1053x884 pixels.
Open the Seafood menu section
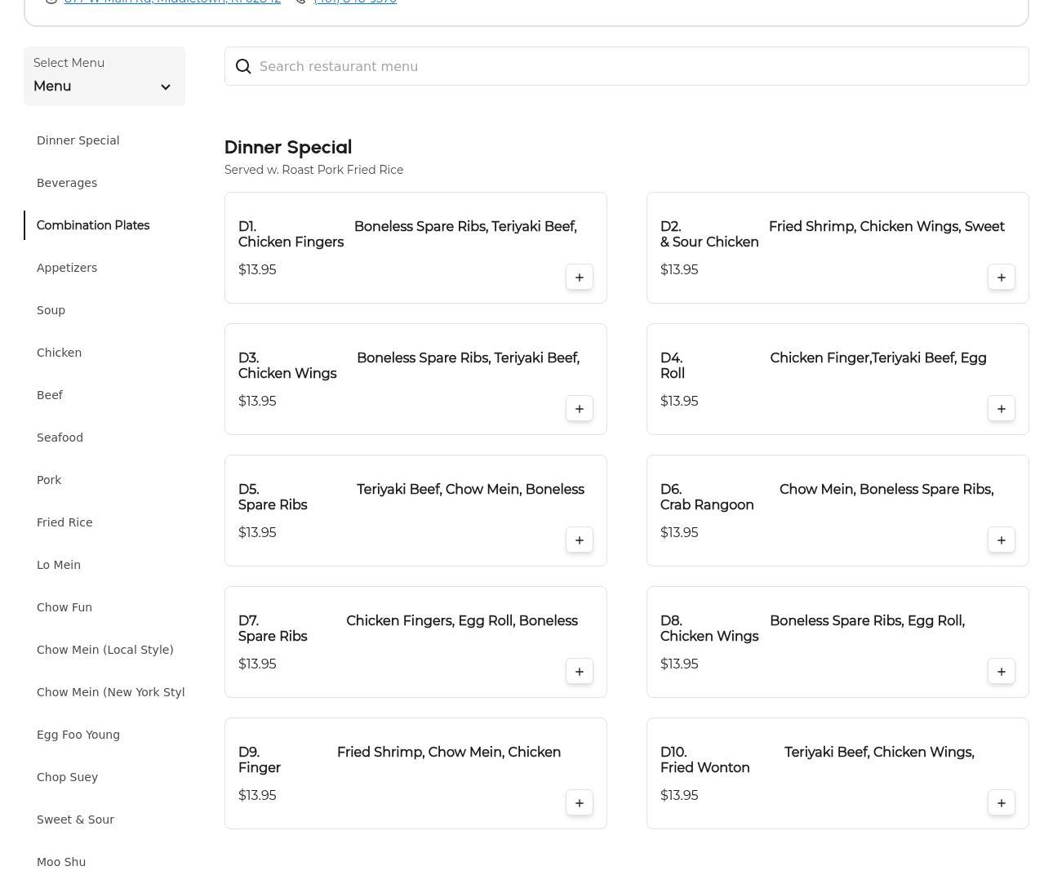(x=60, y=438)
